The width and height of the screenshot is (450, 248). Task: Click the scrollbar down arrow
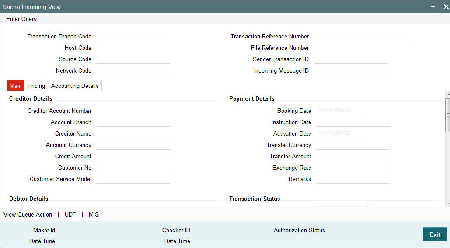click(448, 203)
